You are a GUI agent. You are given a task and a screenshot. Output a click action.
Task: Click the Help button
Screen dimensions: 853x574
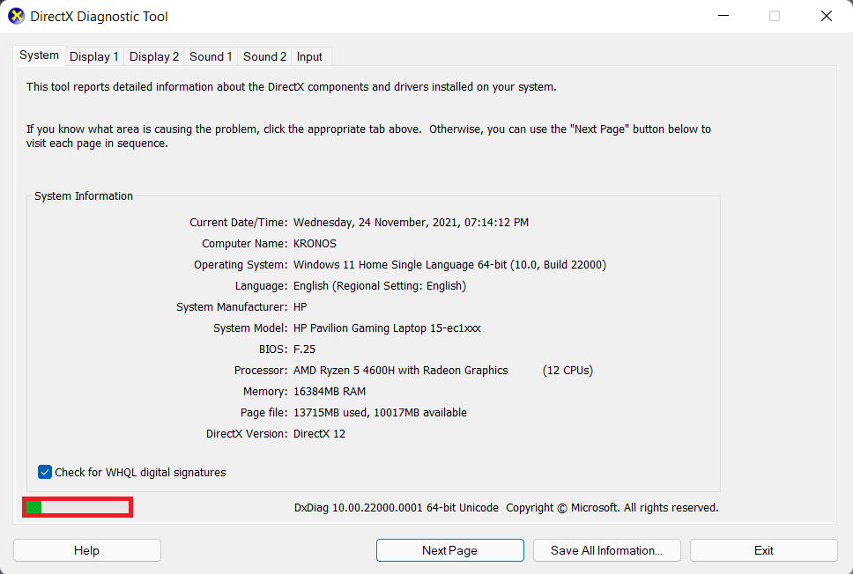point(87,550)
